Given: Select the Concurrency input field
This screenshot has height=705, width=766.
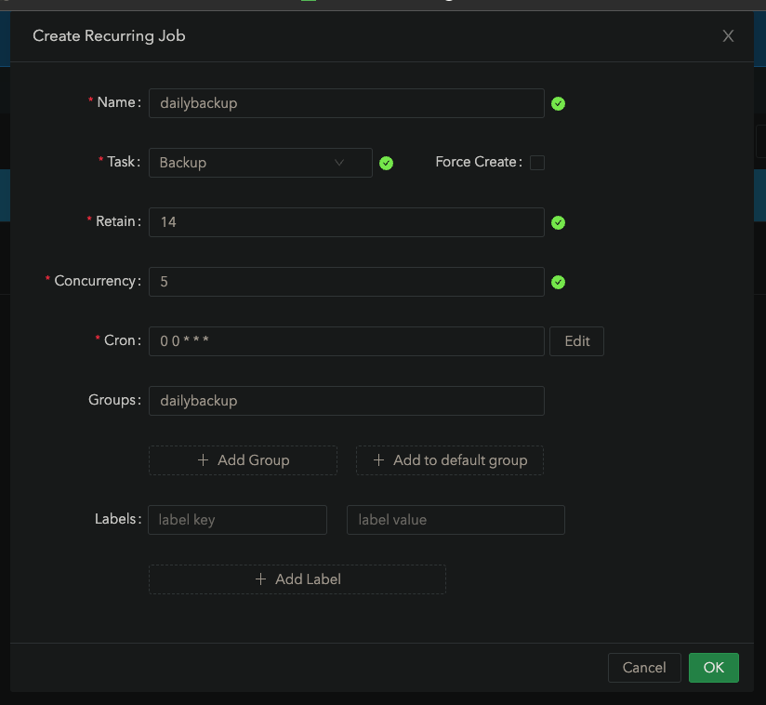Looking at the screenshot, I should (346, 282).
